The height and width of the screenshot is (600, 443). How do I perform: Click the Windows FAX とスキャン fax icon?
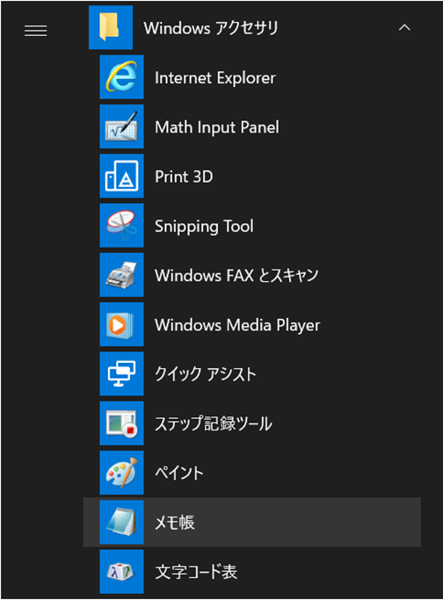tap(122, 275)
